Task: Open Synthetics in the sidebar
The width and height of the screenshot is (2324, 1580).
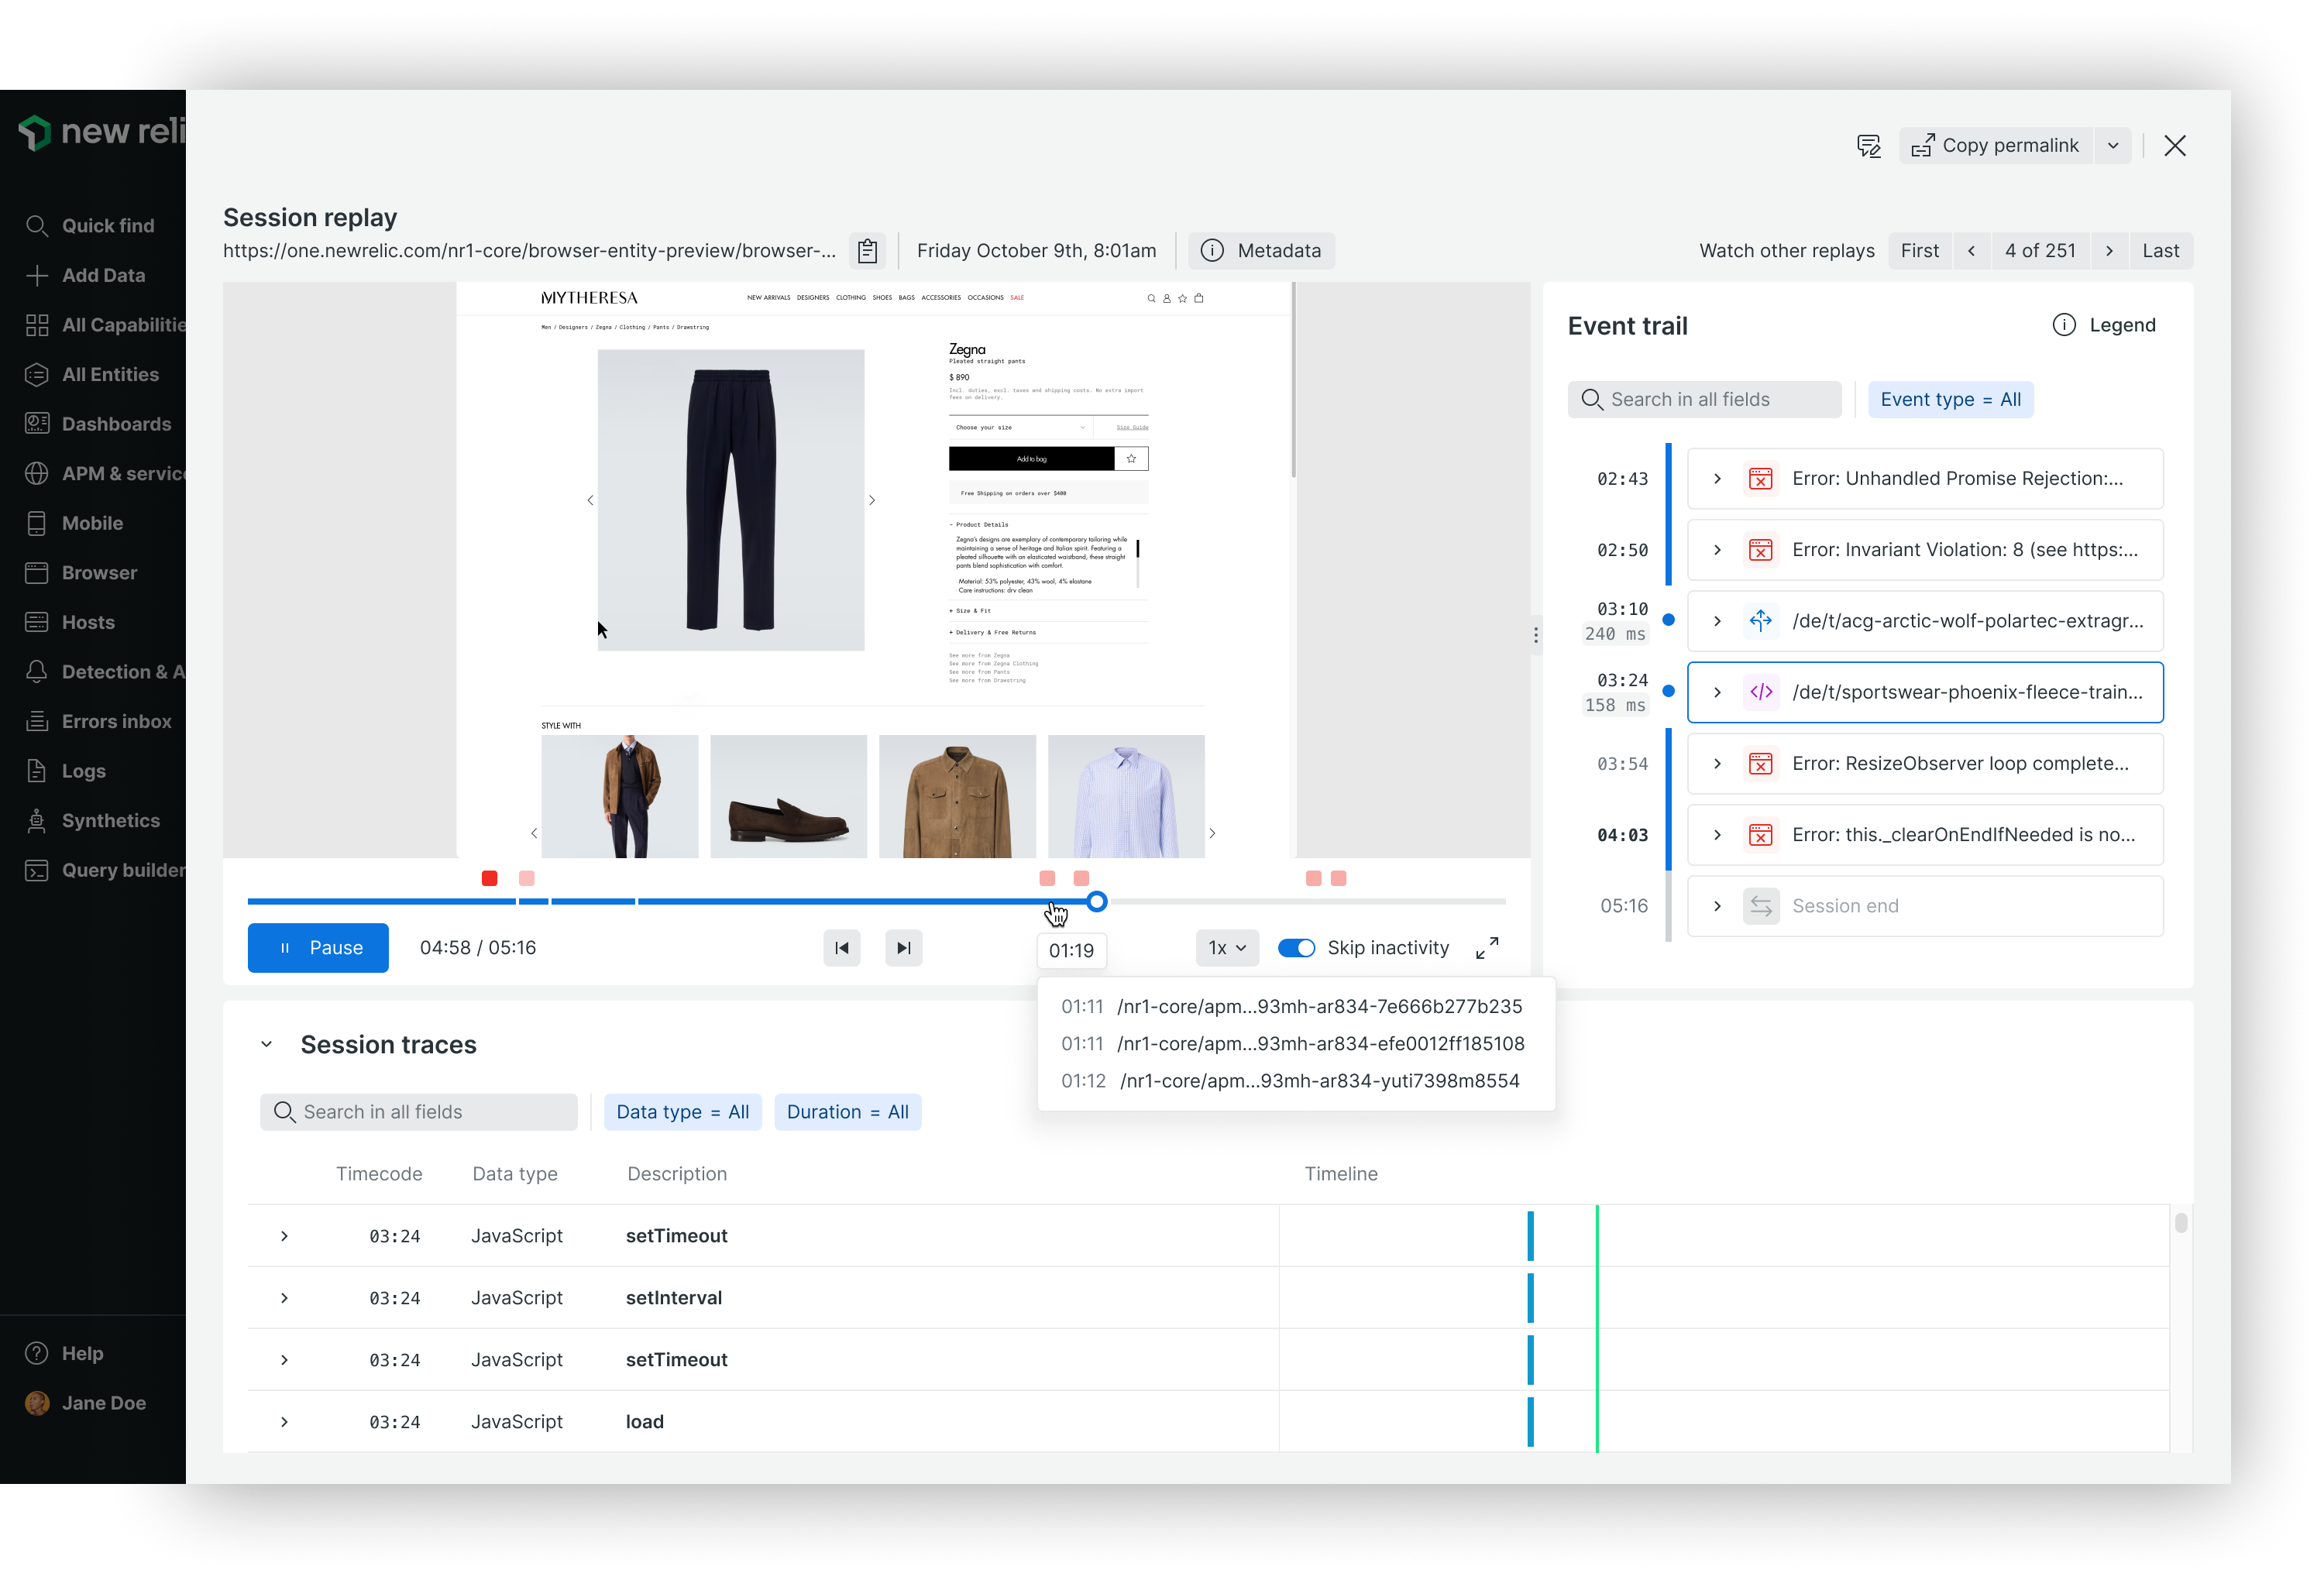Action: [x=110, y=820]
